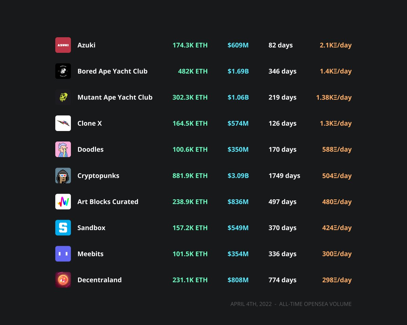The height and width of the screenshot is (325, 407).
Task: Select the Decentraland 774 days label
Action: click(283, 280)
